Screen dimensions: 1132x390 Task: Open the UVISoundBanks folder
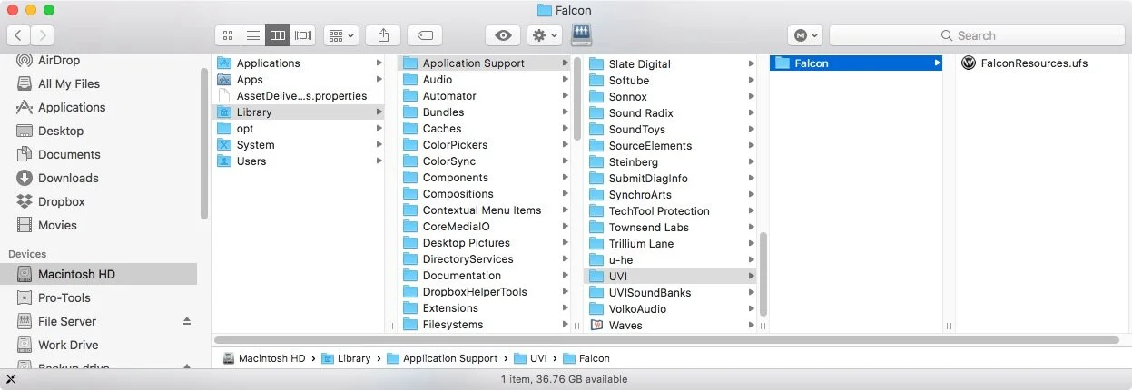coord(649,292)
